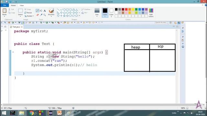Choose the Rounded rectangular callout shape
This screenshot has width=207, height=116.
tap(71, 16)
